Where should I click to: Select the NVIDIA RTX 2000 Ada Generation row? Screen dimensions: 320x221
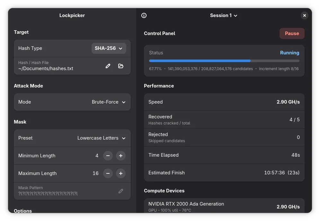[x=224, y=206]
